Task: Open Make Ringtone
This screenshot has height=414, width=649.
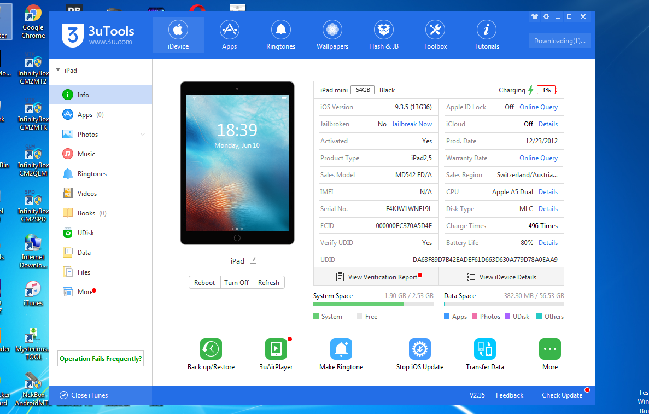Action: coord(341,354)
